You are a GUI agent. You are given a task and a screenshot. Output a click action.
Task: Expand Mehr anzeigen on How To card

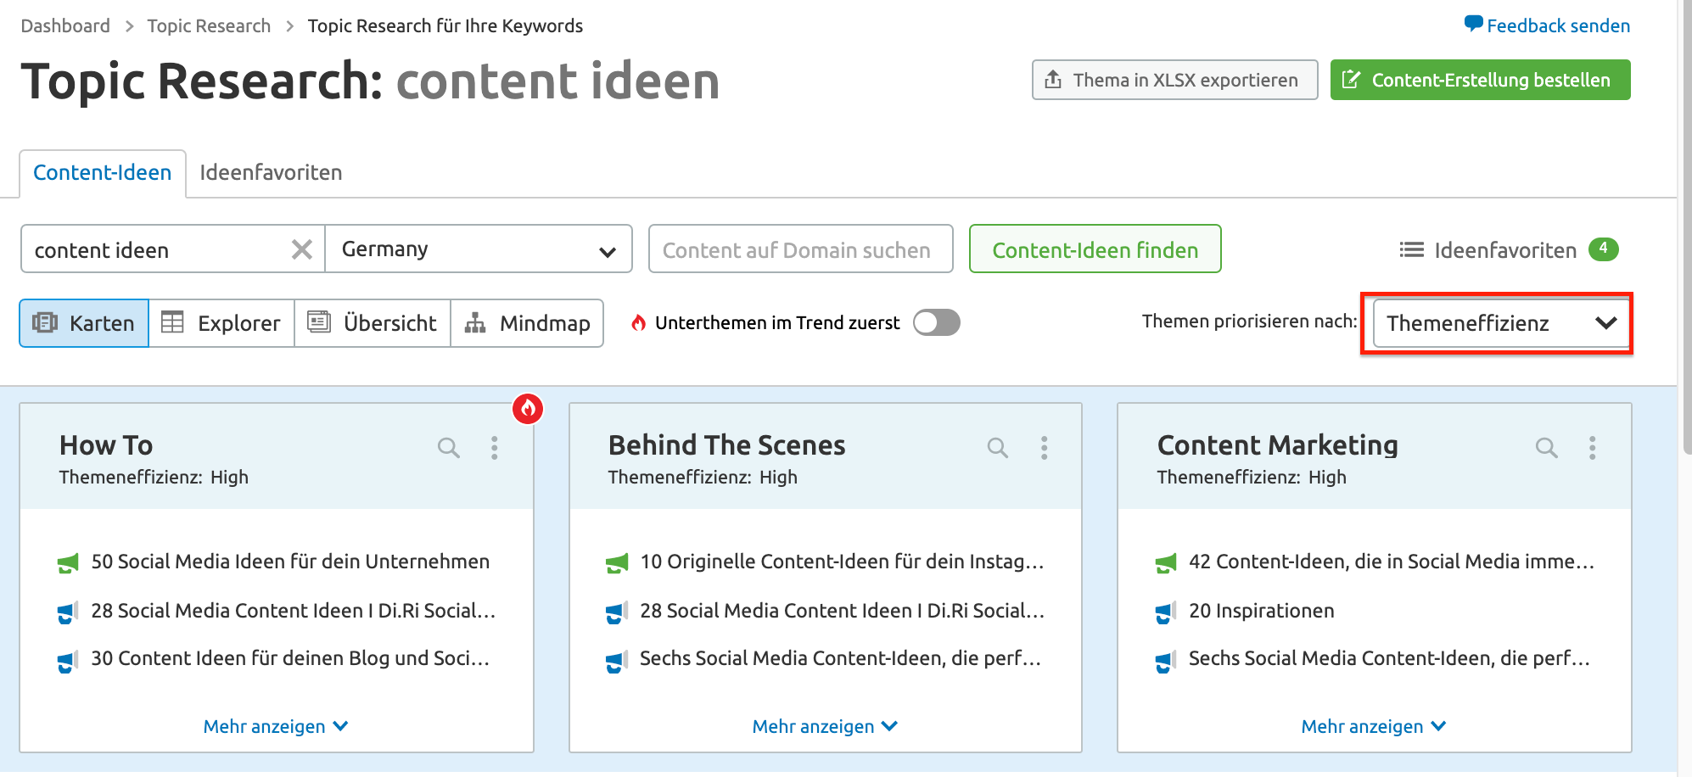pyautogui.click(x=276, y=726)
